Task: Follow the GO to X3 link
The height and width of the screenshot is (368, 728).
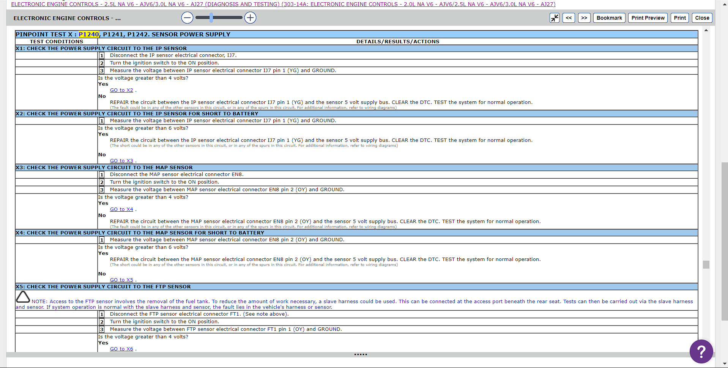Action: pyautogui.click(x=121, y=161)
